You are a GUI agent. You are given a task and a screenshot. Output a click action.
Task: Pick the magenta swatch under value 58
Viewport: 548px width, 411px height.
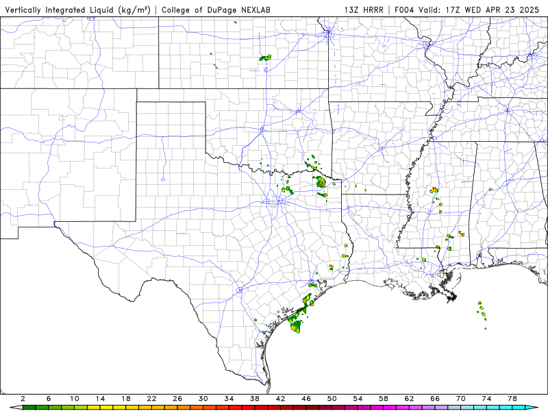390,408
